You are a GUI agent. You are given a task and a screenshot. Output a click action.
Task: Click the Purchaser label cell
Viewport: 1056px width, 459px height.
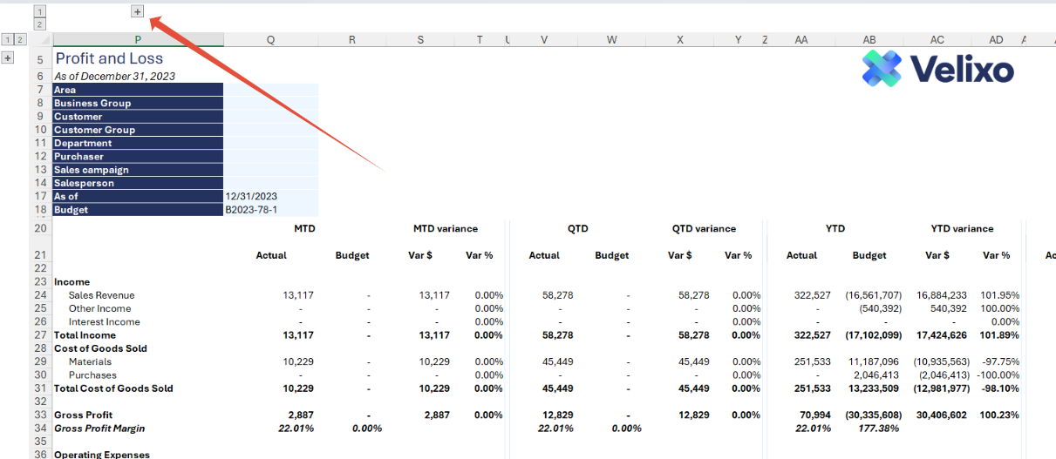click(138, 157)
